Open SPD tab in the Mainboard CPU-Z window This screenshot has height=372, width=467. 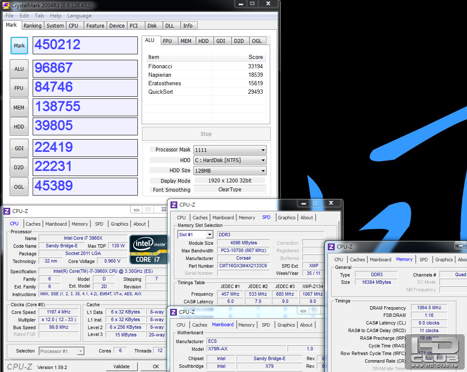click(266, 325)
